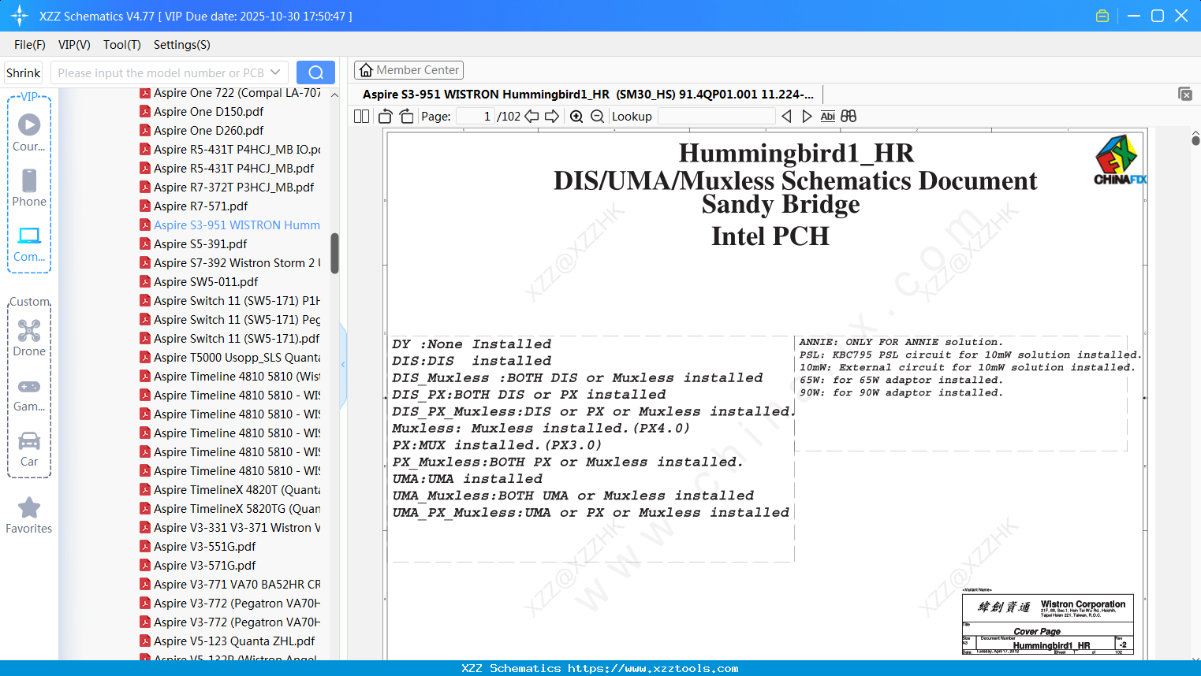This screenshot has height=676, width=1201.
Task: Click the XZZ Schematics app logo
Action: coord(20,16)
